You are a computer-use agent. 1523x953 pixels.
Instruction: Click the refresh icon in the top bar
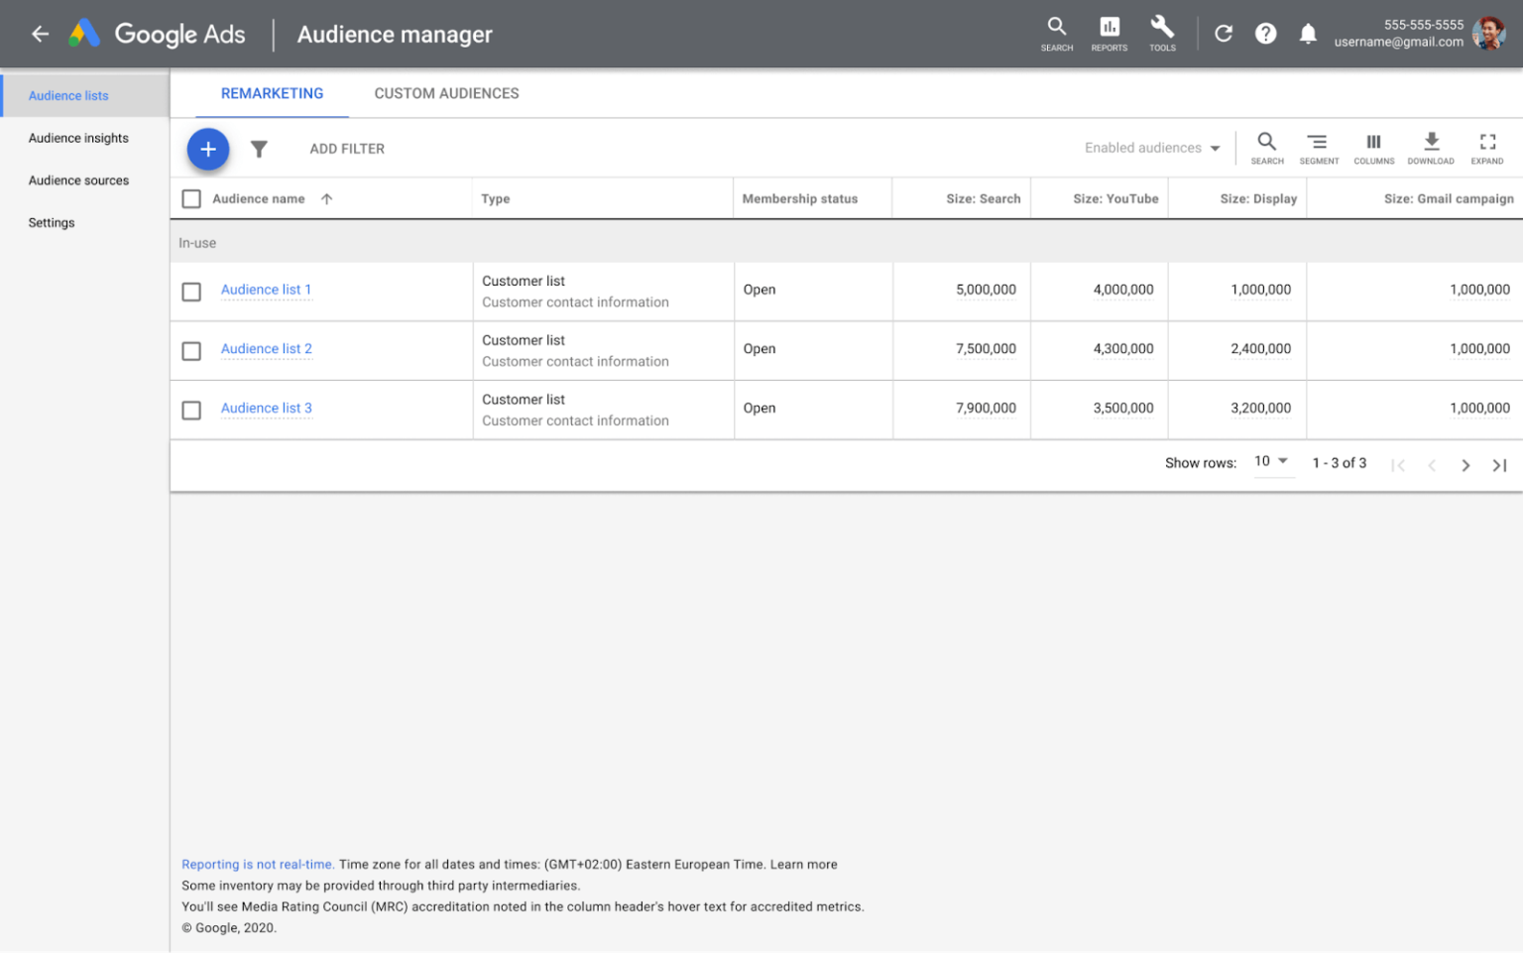click(1223, 33)
